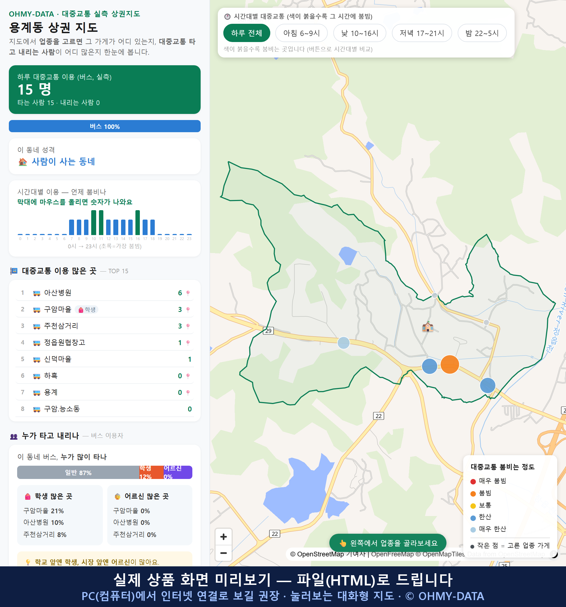Click the 학생 12% orange segment
566x607 pixels.
click(x=151, y=472)
